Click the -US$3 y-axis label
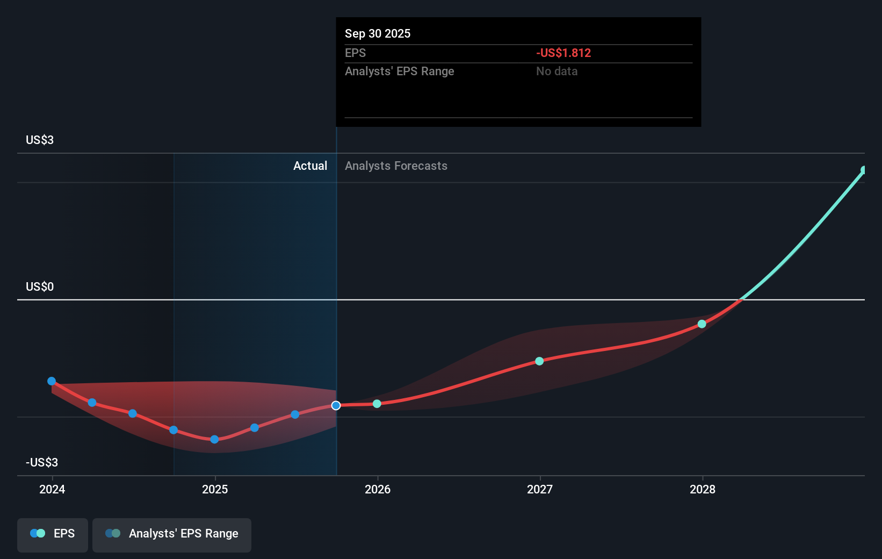Screen dimensions: 882x559 point(42,463)
